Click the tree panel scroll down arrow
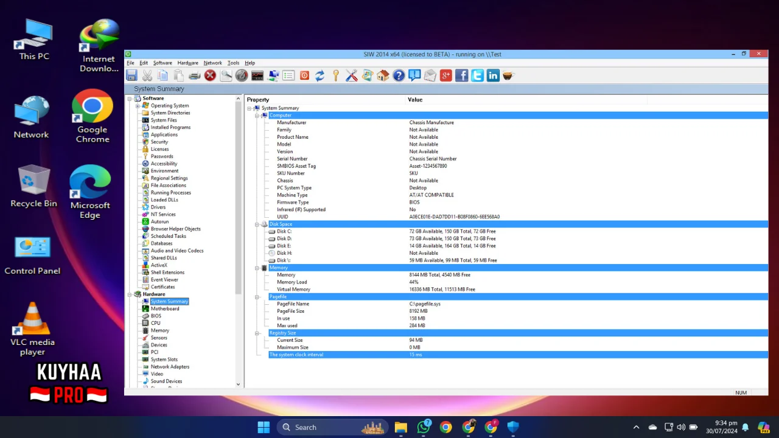 [x=238, y=384]
